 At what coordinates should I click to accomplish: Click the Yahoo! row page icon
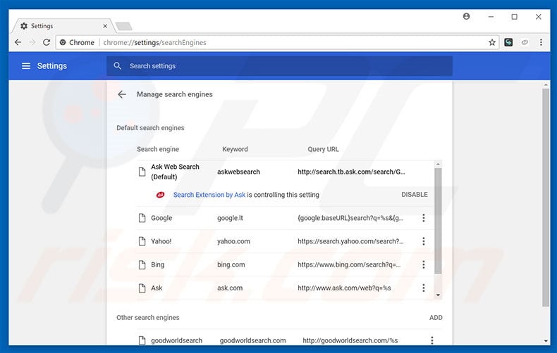coord(142,241)
